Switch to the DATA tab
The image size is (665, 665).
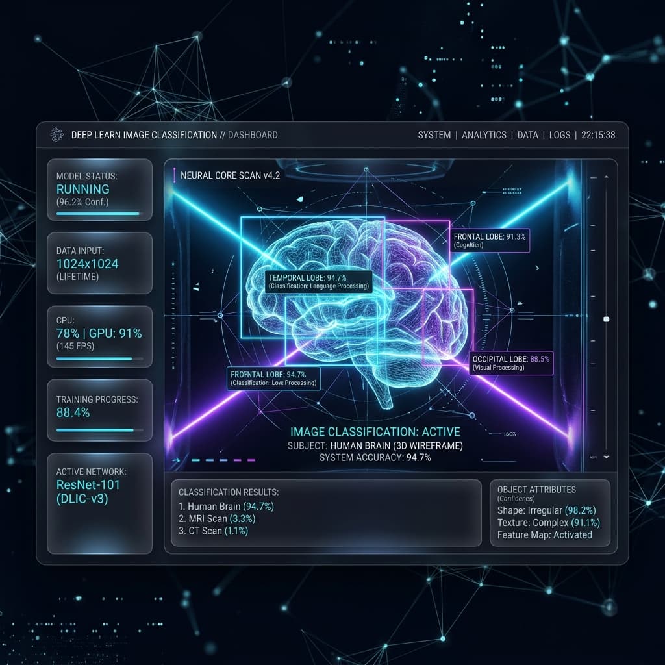(x=527, y=135)
